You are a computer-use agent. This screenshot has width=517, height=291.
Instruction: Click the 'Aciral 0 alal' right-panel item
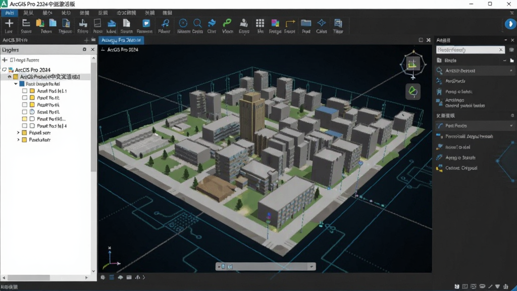pyautogui.click(x=457, y=147)
